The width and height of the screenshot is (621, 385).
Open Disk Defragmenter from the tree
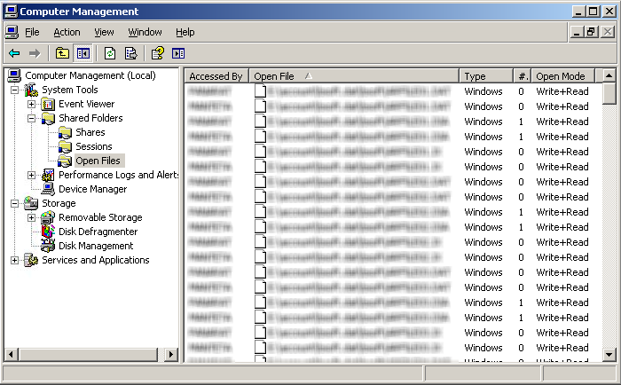coord(98,232)
